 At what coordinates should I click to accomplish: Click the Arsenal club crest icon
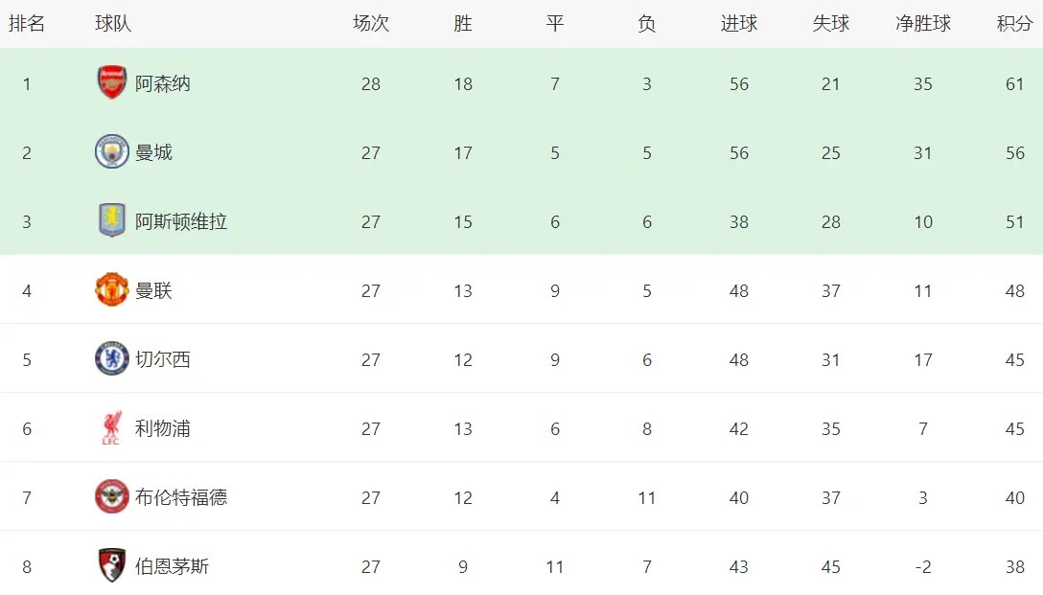click(x=112, y=83)
